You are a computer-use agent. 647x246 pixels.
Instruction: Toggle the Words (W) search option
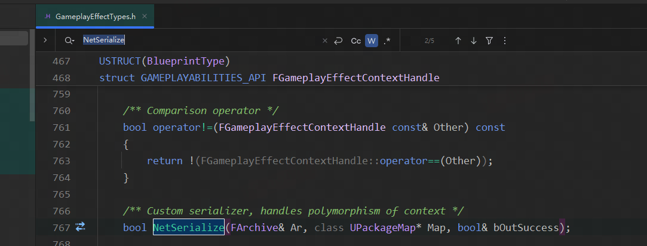click(372, 41)
